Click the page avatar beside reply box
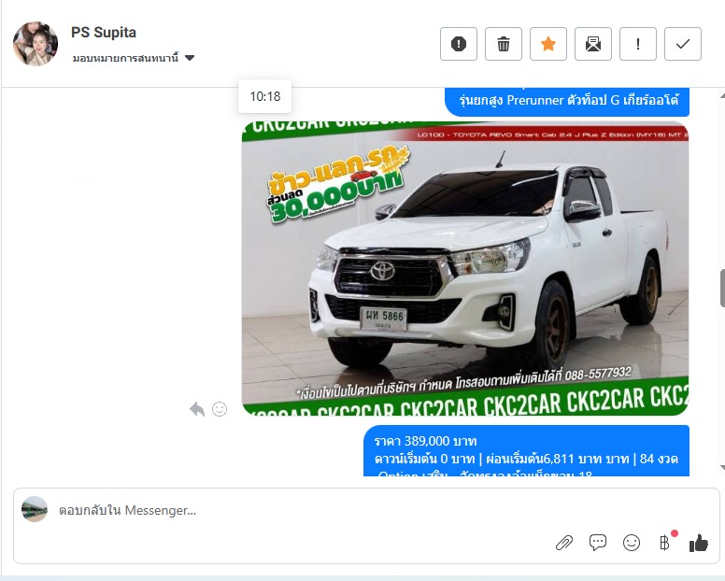 tap(35, 509)
